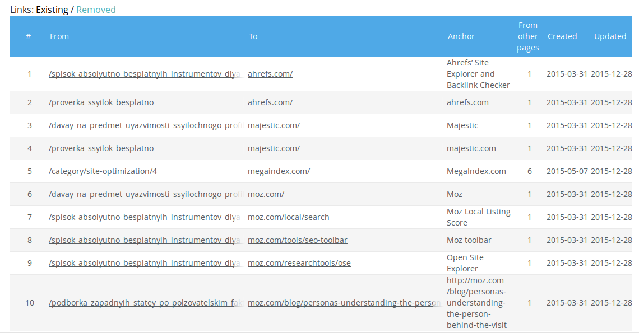Click the Created date 2015-03-31 in row 8
This screenshot has width=639, height=333.
pyautogui.click(x=567, y=240)
